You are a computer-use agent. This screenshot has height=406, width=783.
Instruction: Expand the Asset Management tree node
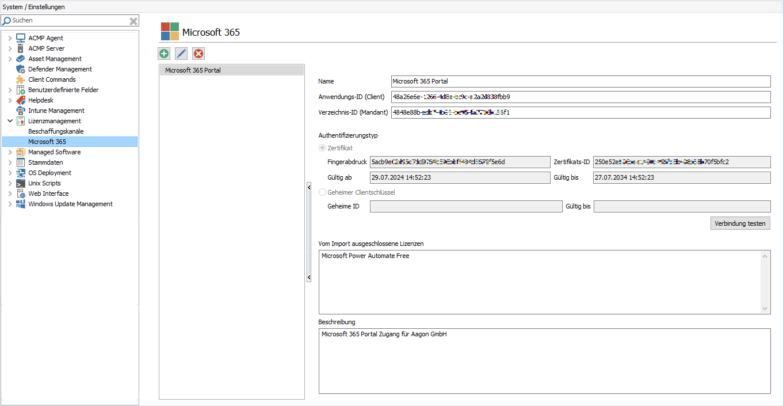[10, 59]
